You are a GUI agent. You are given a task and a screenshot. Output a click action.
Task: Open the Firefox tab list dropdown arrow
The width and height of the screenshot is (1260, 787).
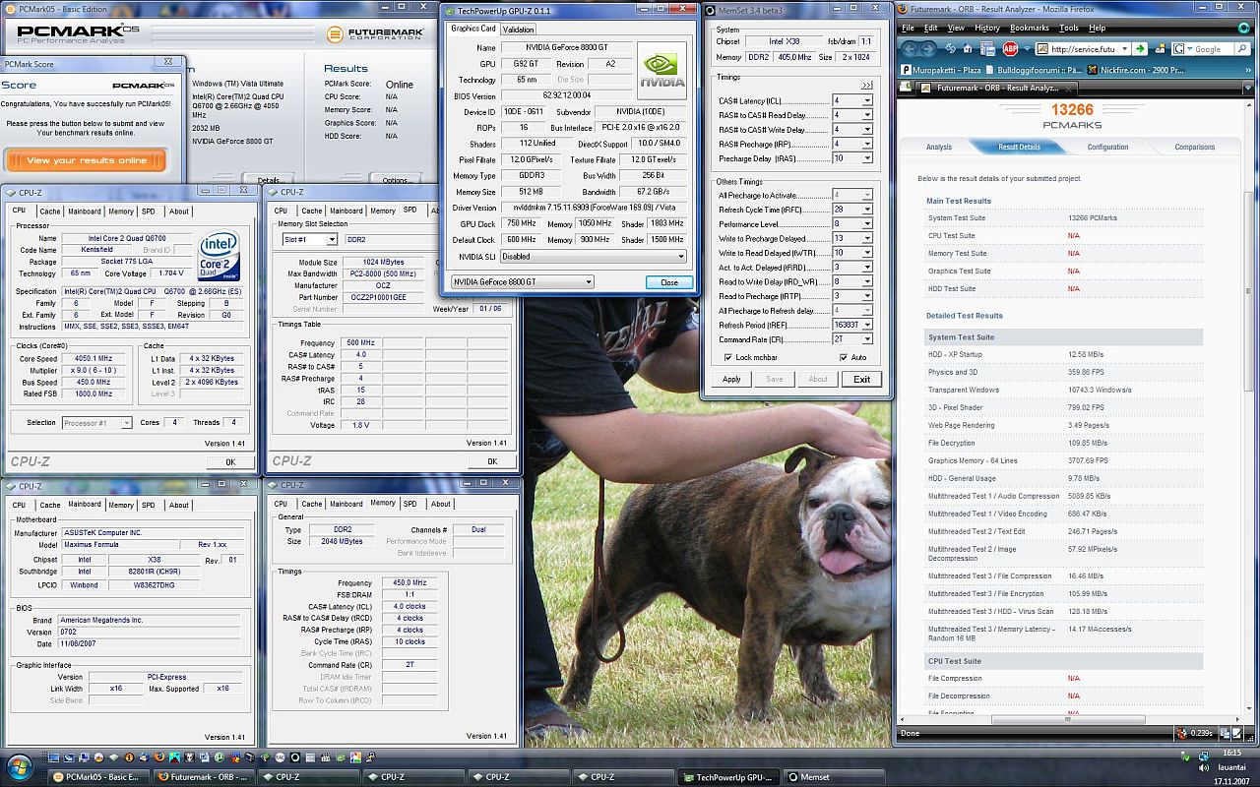tap(1248, 88)
